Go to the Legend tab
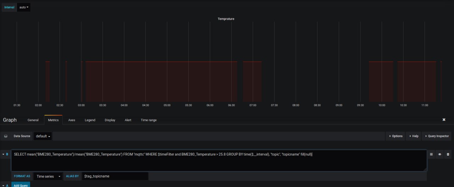 [90, 120]
